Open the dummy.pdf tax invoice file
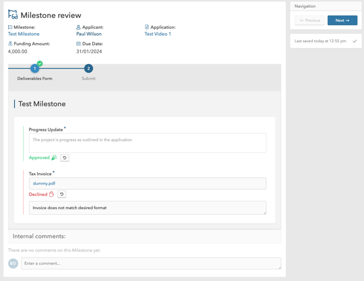This screenshot has height=281, width=364. pos(44,183)
